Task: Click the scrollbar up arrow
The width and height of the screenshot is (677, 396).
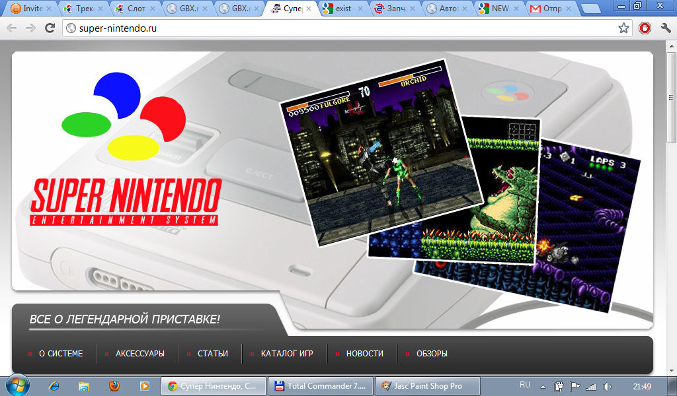Action: pyautogui.click(x=672, y=46)
